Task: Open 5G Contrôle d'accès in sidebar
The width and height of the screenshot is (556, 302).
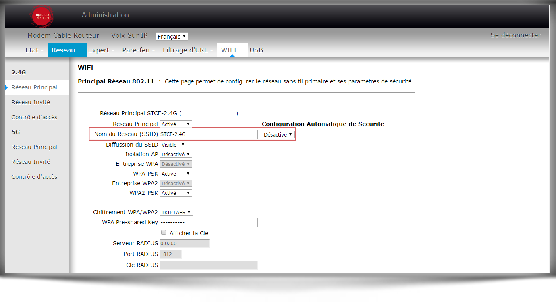Action: coord(34,177)
